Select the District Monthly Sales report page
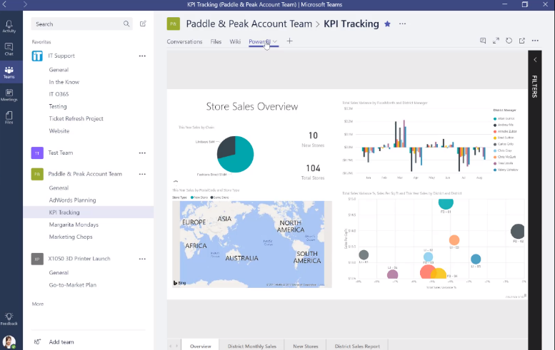The height and width of the screenshot is (350, 555). (251, 346)
